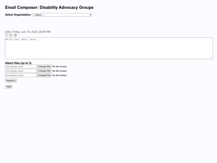Click the 'Attach files (up to 3):' label
This screenshot has width=217, height=163.
pyautogui.click(x=18, y=63)
